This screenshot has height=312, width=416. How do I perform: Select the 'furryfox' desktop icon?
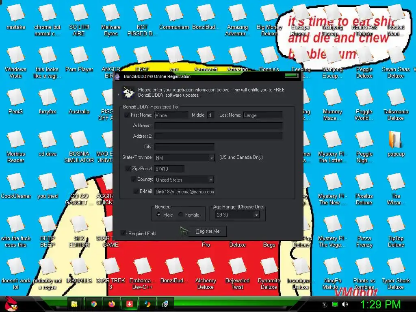click(47, 101)
